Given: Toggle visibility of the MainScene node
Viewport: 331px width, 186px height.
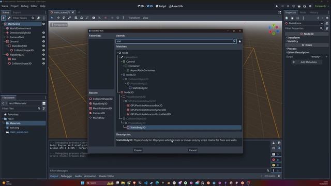Looking at the screenshot, I should [43, 24].
